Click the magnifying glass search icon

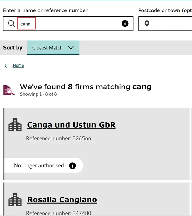(x=11, y=24)
